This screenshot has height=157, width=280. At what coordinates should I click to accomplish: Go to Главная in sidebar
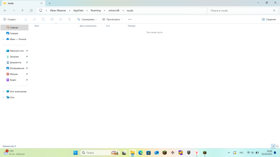[x=15, y=28]
